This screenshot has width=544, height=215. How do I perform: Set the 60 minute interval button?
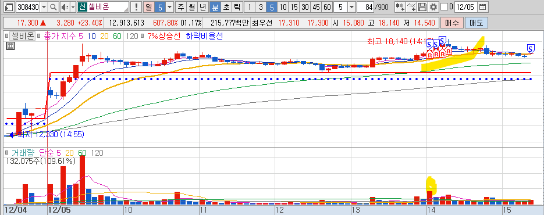[327, 7]
